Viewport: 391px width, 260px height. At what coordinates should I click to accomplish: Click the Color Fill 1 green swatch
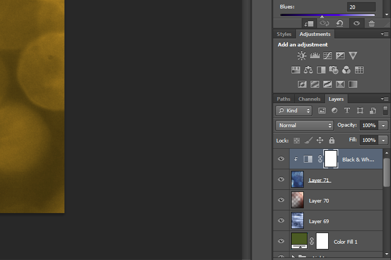(x=299, y=239)
